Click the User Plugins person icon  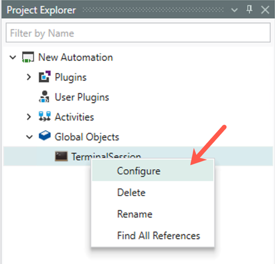click(44, 96)
